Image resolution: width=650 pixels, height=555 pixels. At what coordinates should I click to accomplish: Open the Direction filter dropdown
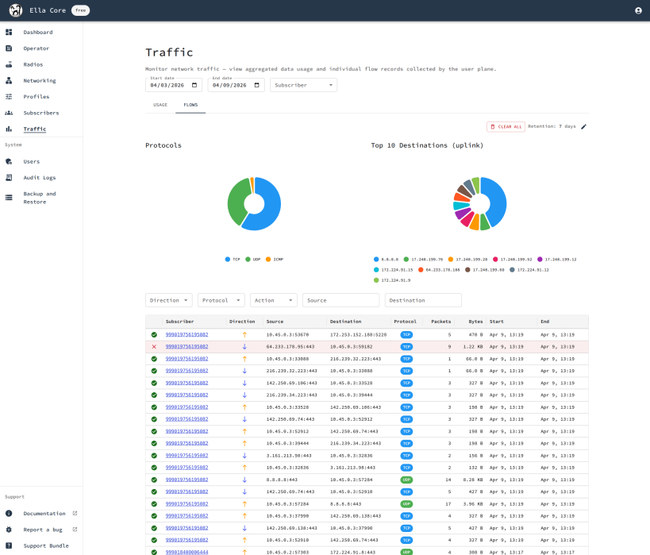coord(169,300)
